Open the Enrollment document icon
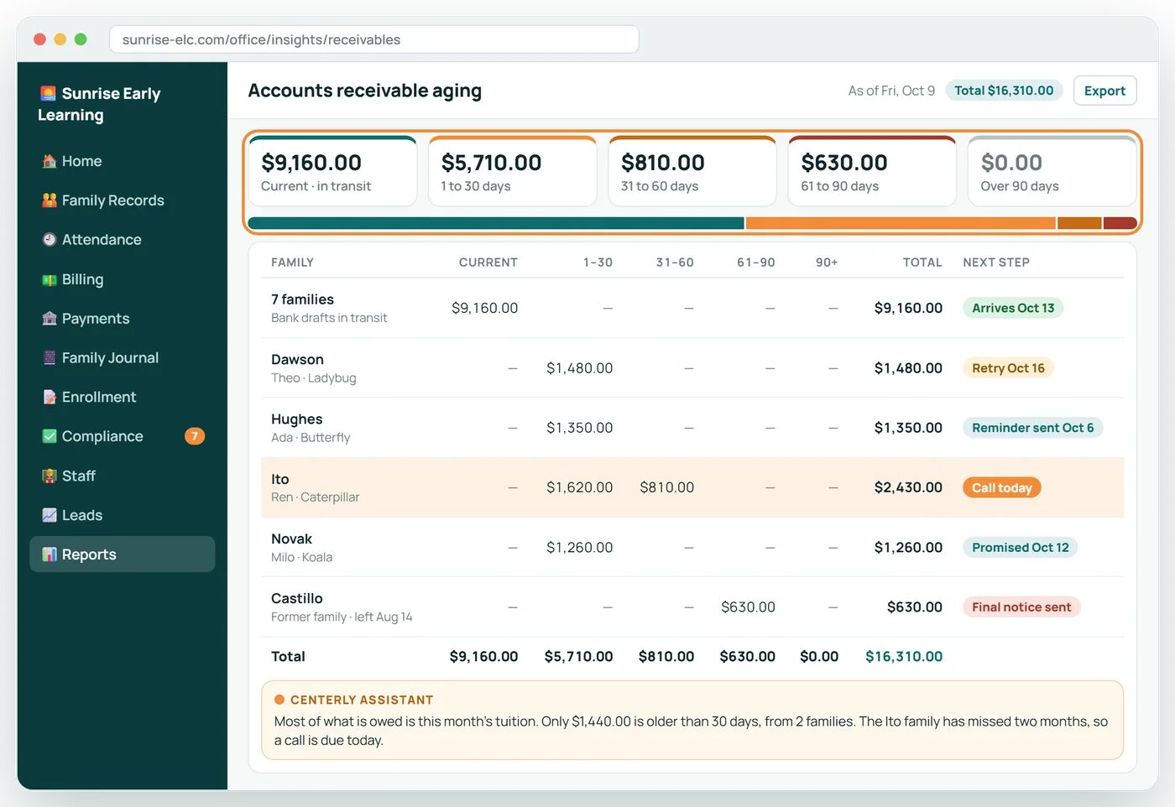 (x=50, y=397)
